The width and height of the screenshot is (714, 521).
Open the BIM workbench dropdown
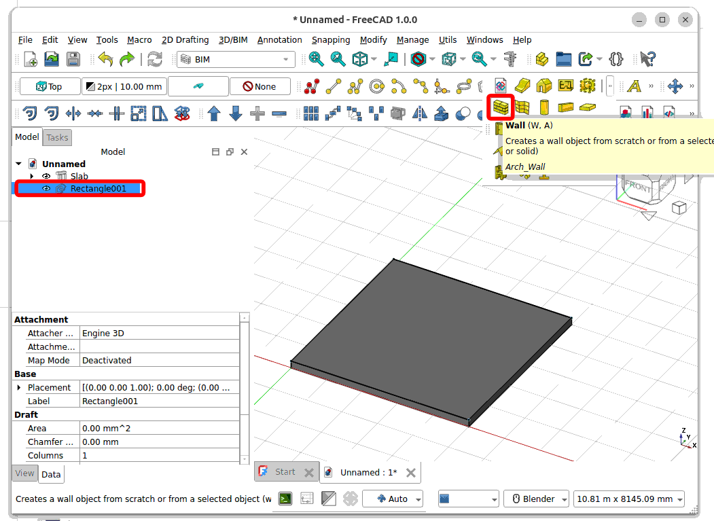coord(236,60)
